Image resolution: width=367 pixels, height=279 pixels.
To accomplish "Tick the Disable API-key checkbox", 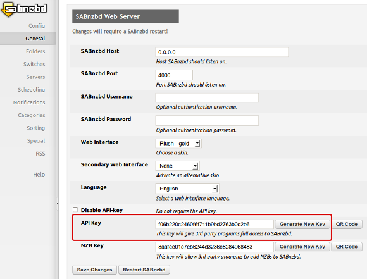I will pyautogui.click(x=75, y=209).
